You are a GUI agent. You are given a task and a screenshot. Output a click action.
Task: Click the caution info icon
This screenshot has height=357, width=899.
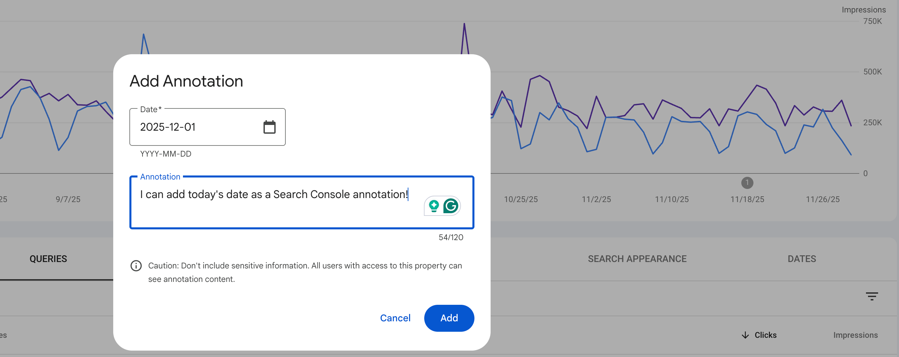coord(136,266)
